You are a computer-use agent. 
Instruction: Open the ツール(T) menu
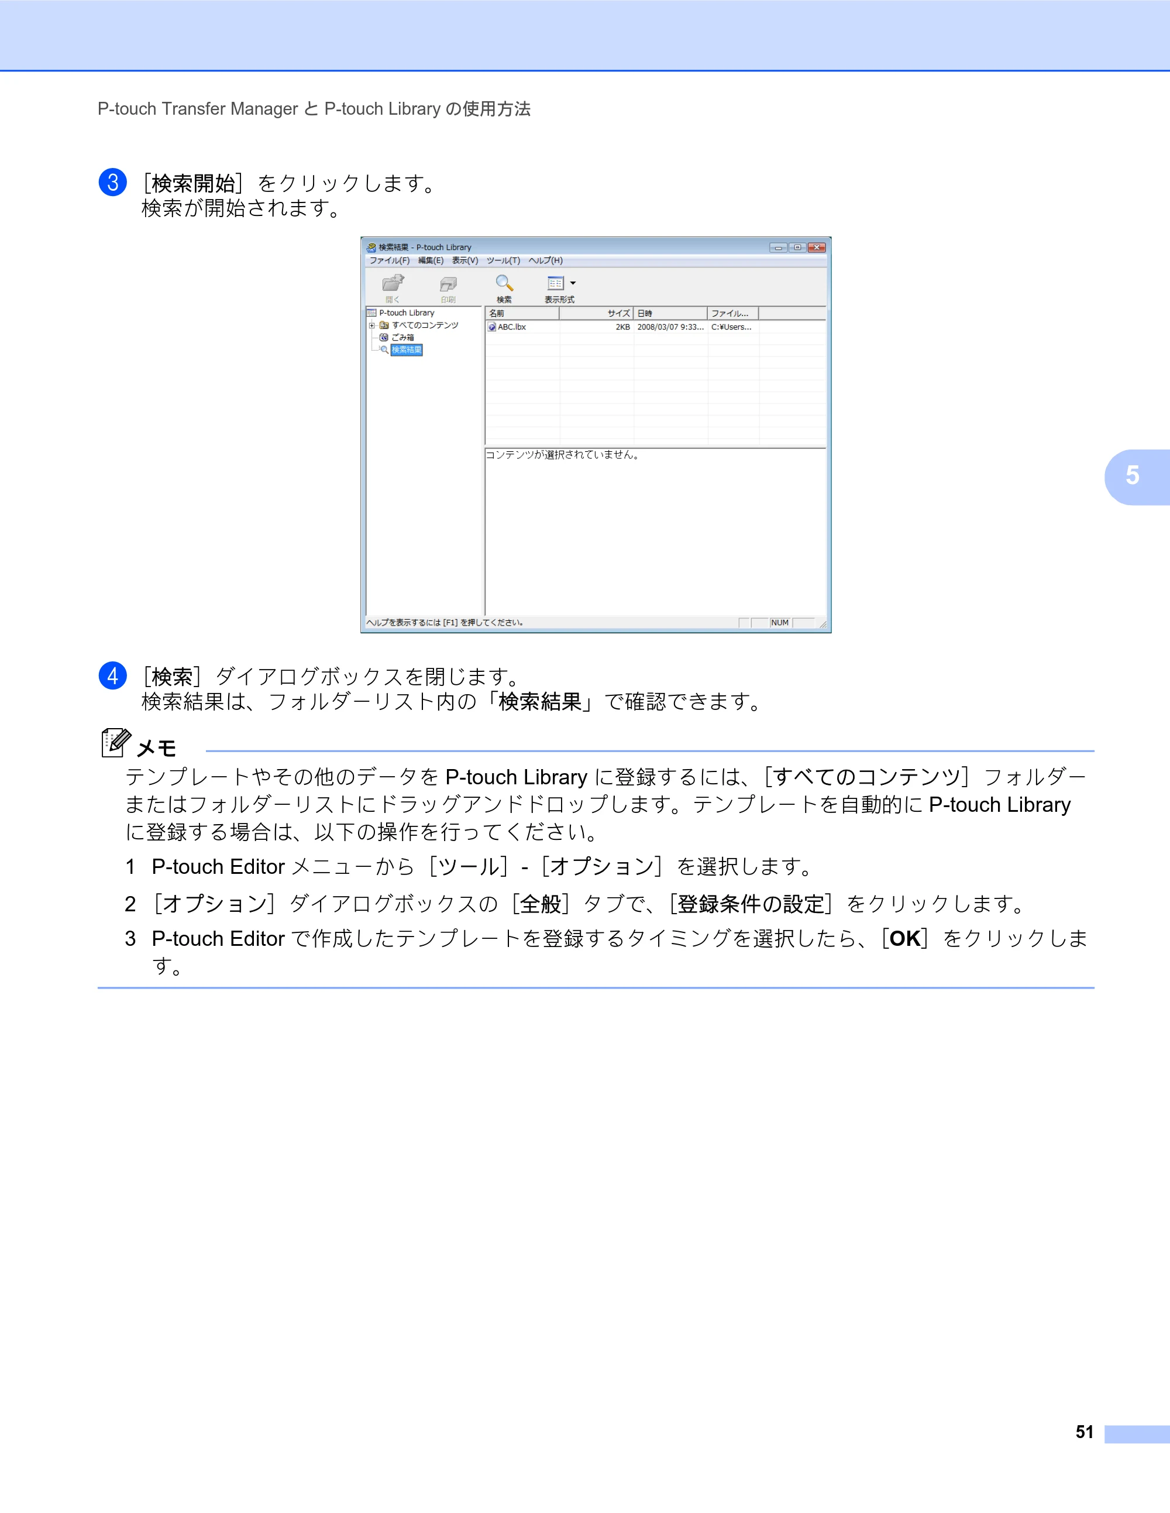[503, 260]
